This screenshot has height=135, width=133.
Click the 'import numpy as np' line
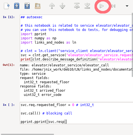point(38,38)
